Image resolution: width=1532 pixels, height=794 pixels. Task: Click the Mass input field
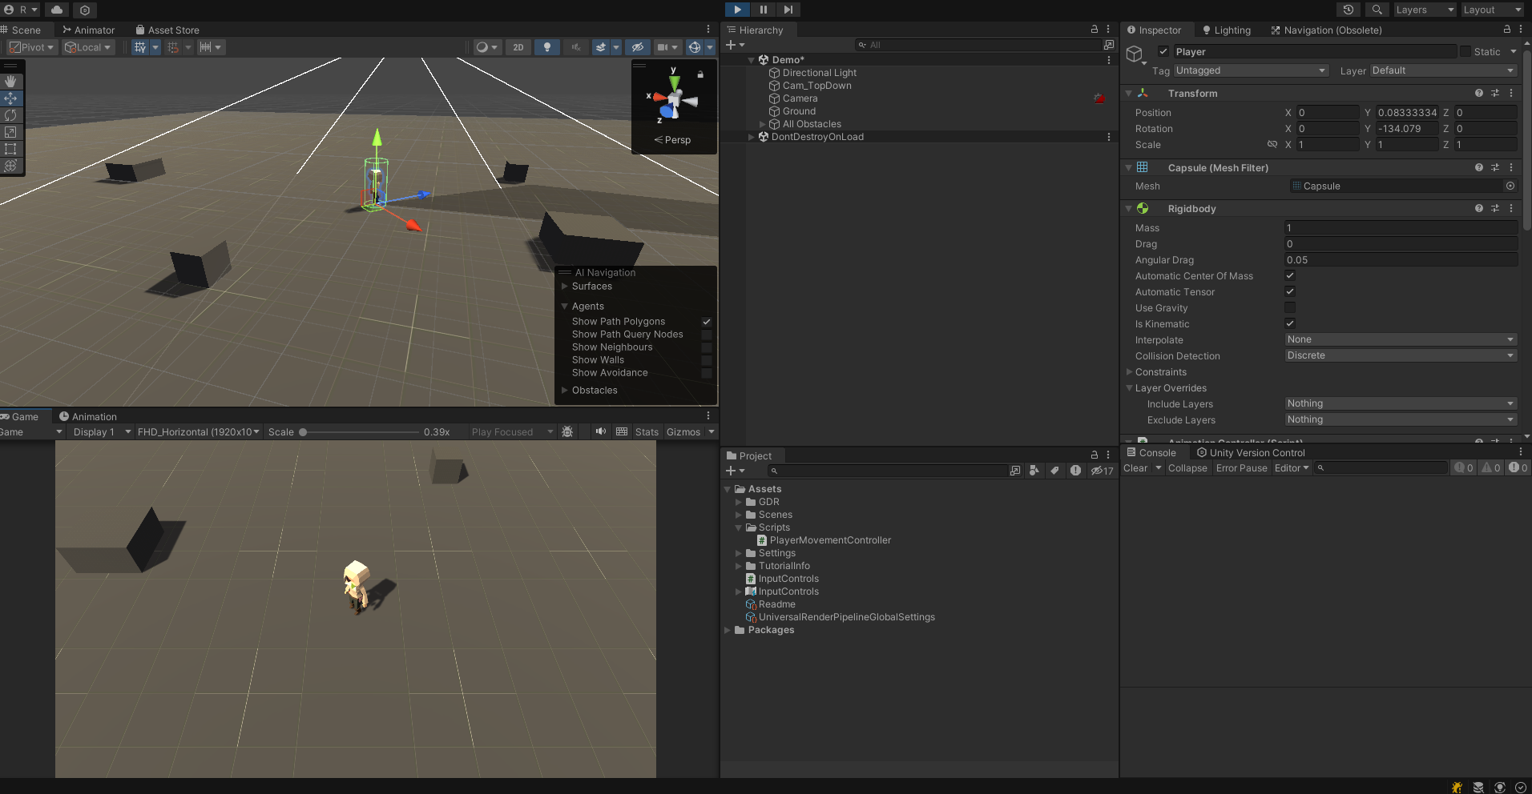click(1401, 228)
